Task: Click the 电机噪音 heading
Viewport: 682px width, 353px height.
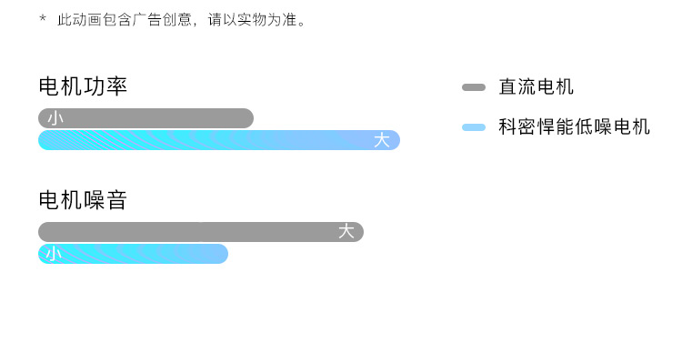Action: (x=83, y=200)
